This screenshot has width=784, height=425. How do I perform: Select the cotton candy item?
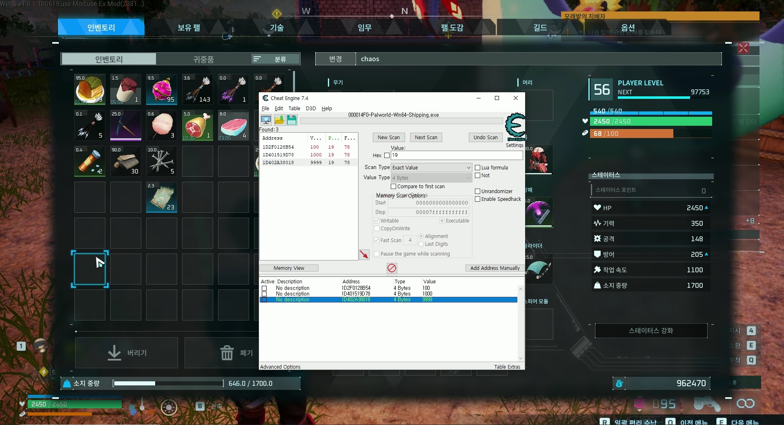click(x=162, y=125)
